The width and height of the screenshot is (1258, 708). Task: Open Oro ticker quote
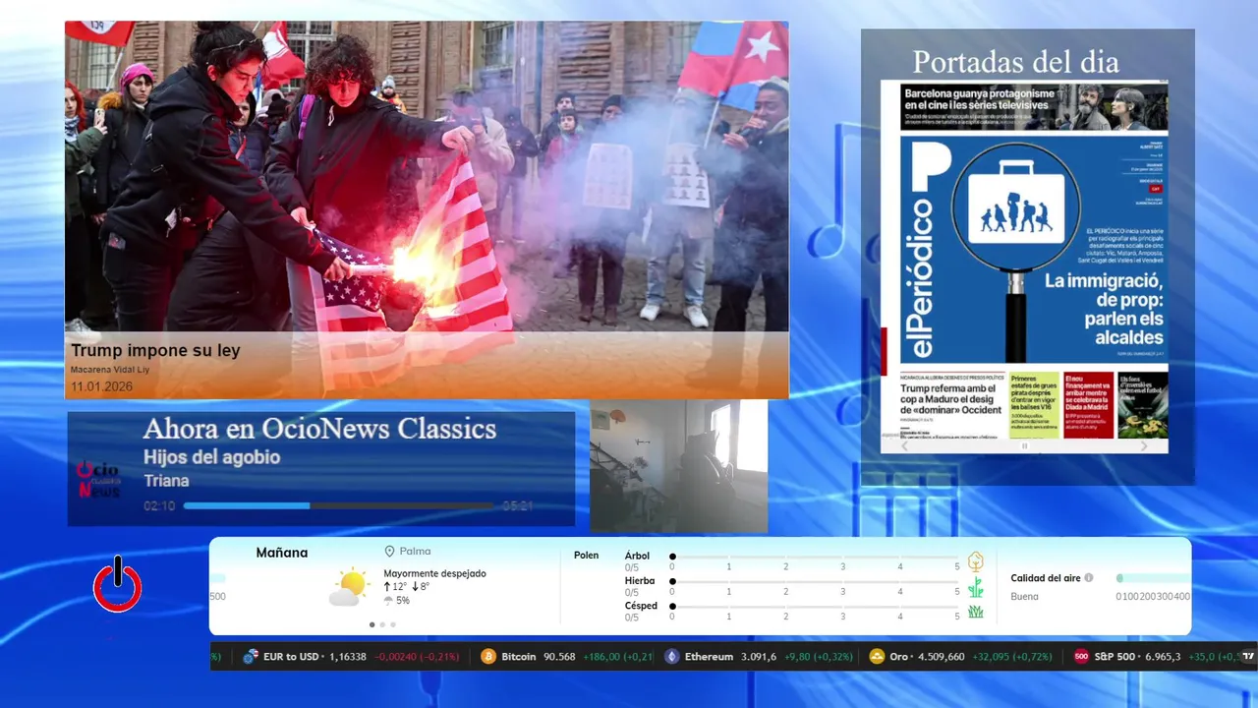click(961, 656)
